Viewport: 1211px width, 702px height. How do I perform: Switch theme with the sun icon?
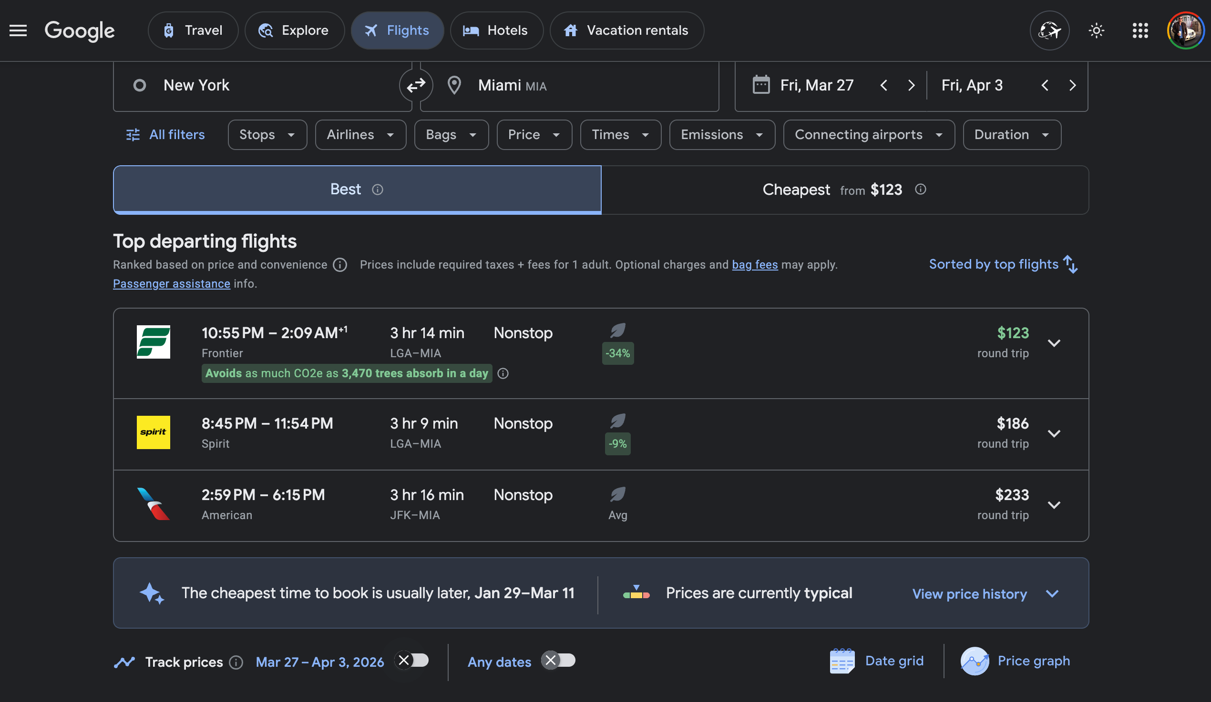(x=1096, y=31)
